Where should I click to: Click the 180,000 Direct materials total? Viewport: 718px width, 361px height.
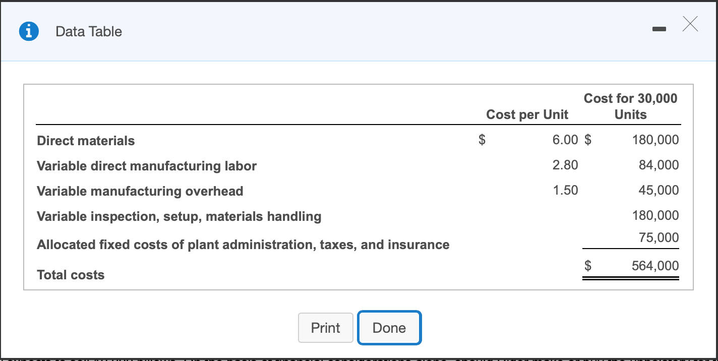point(655,140)
